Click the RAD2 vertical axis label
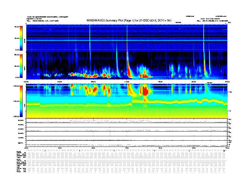The width and height of the screenshot is (245, 190). [24, 41]
